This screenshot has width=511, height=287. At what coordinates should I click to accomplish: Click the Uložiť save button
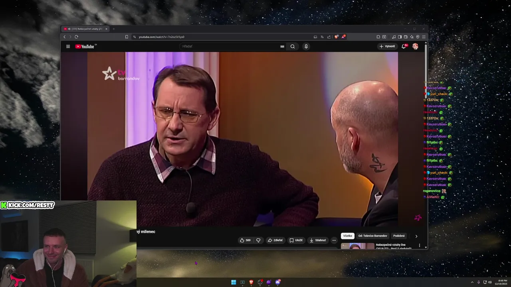pos(296,240)
